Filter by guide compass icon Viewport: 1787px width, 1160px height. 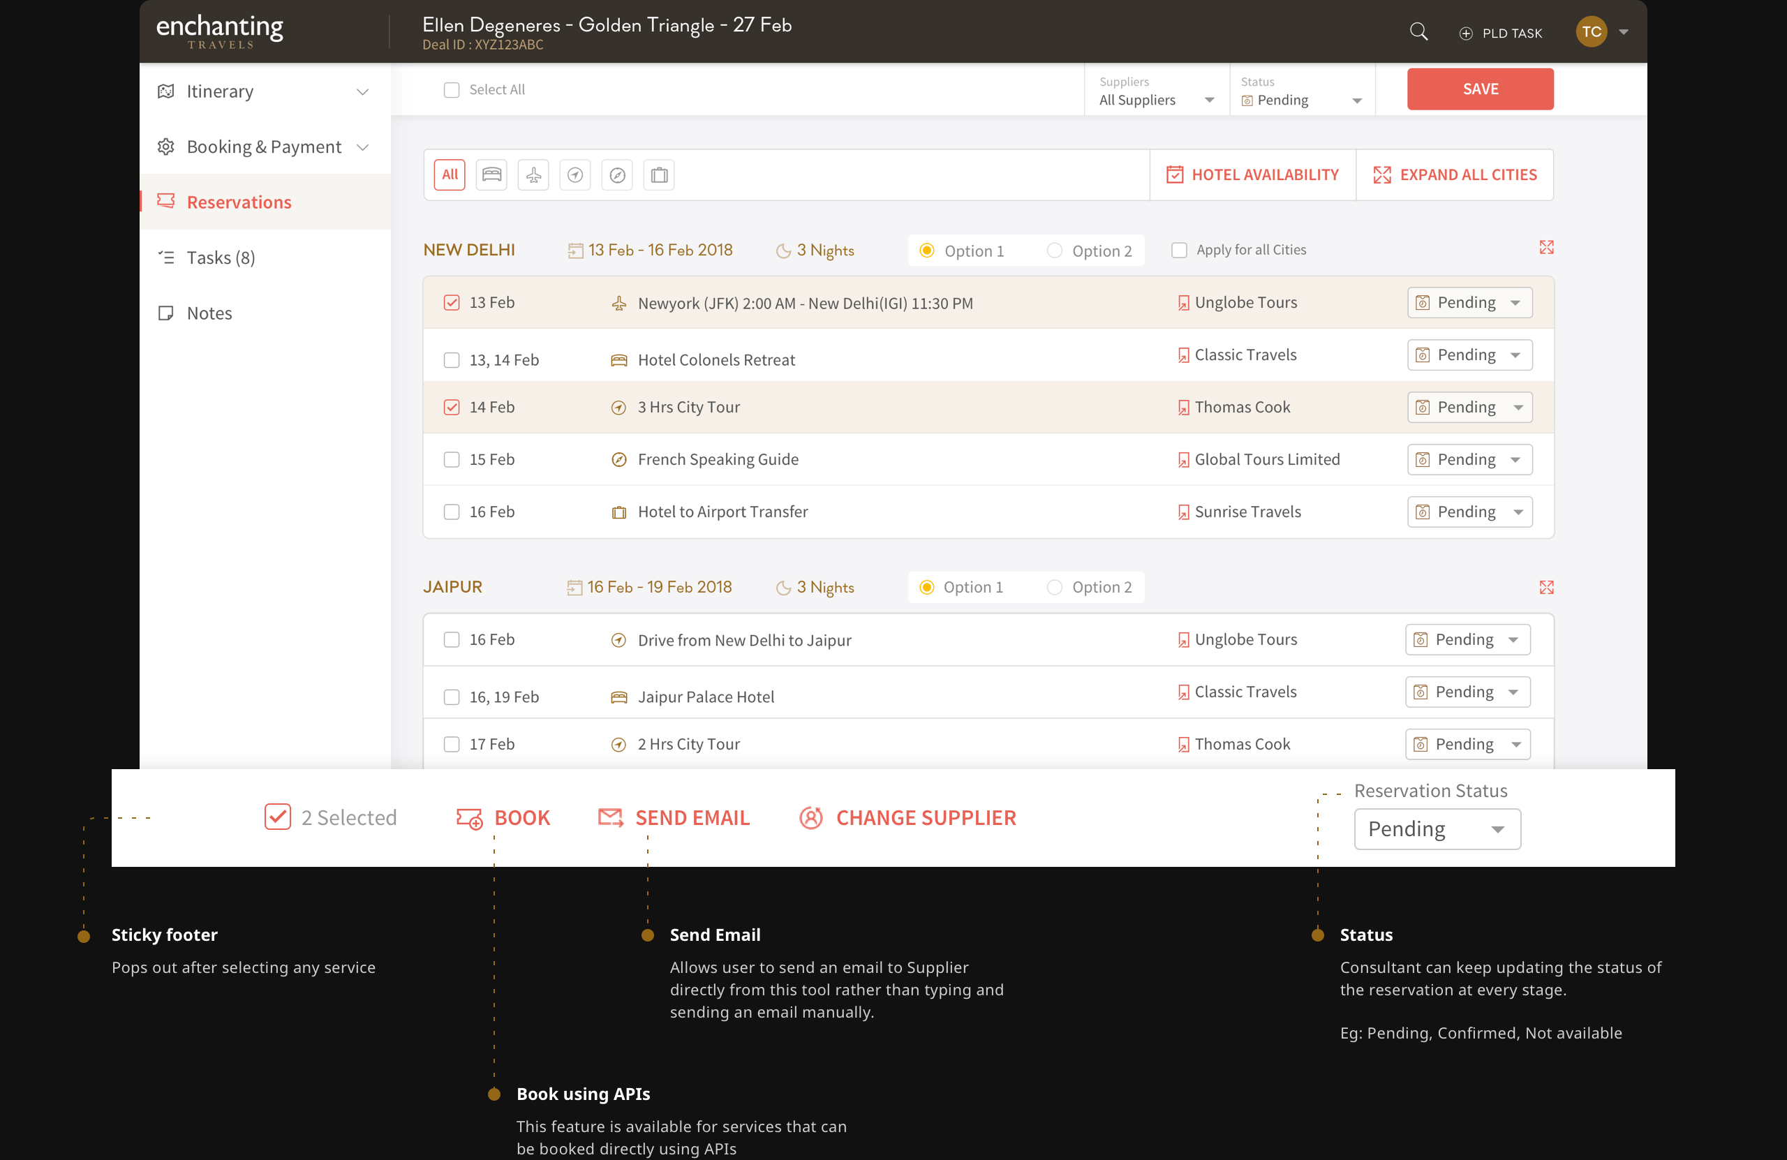617,175
